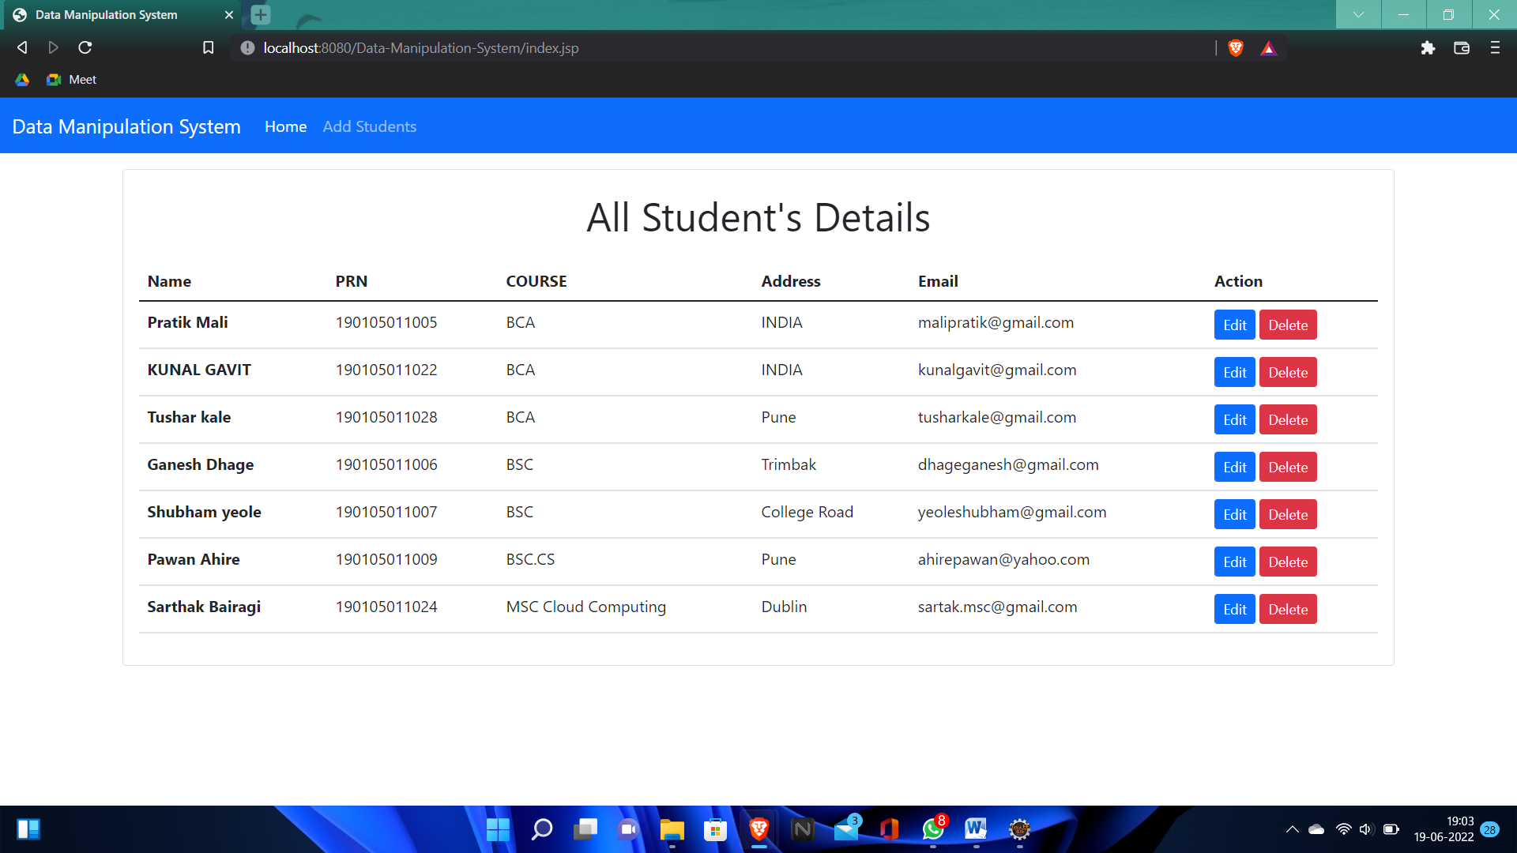Delete the Sarthak Bairagi record
The width and height of the screenshot is (1517, 853).
pyautogui.click(x=1288, y=609)
